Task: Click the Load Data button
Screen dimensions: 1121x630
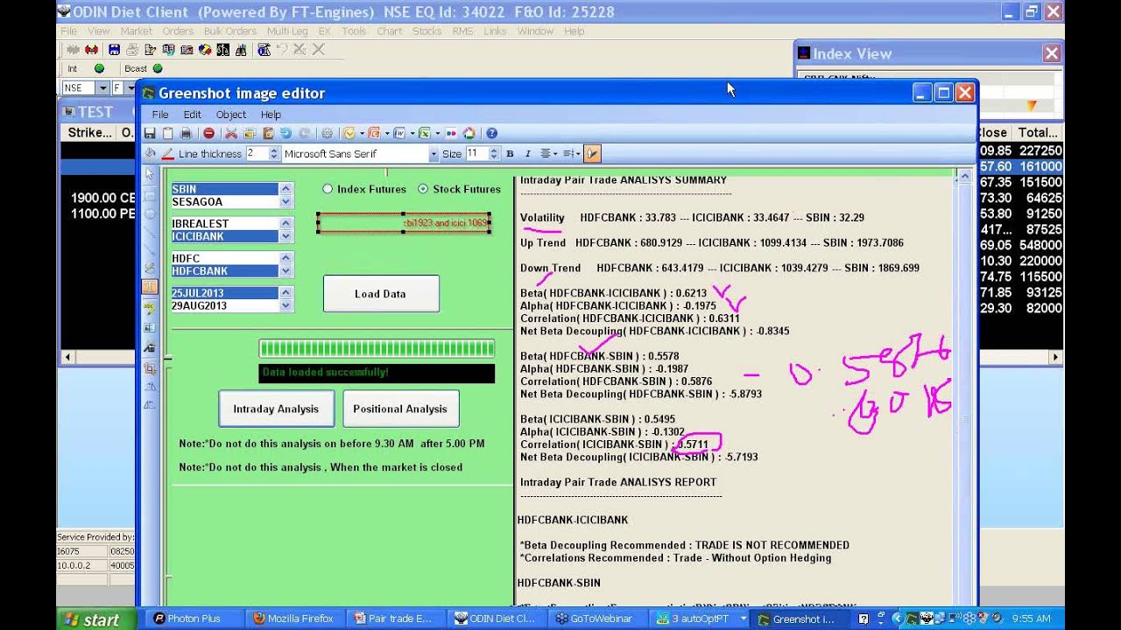Action: point(381,294)
